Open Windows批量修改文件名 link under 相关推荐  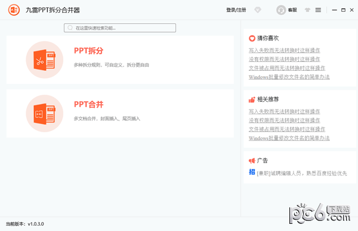tap(289, 138)
